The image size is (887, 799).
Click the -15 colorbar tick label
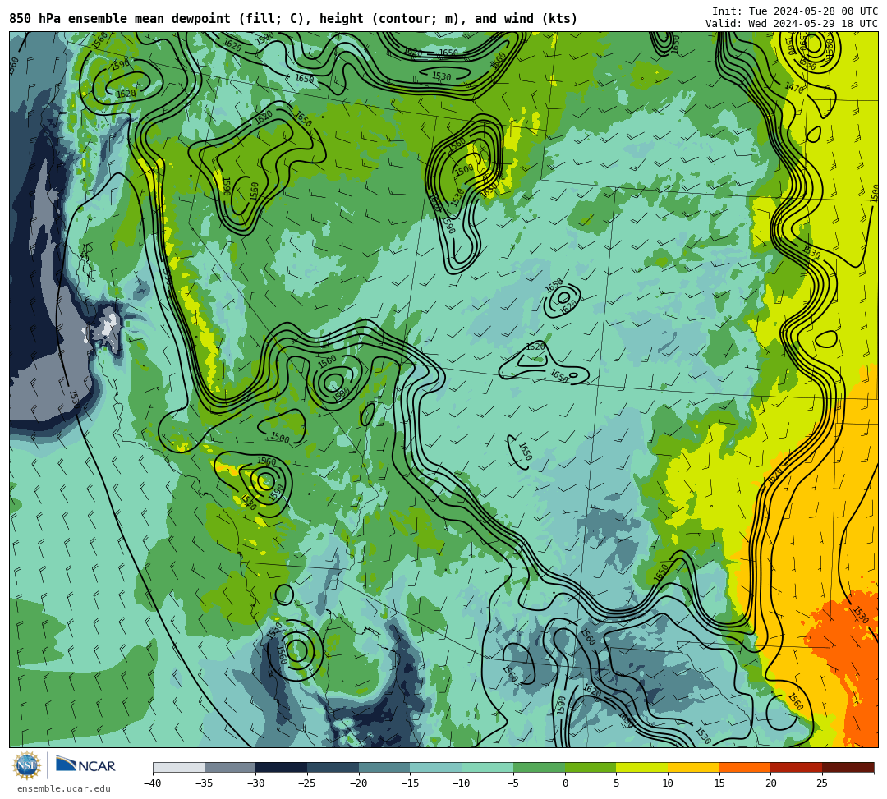click(x=410, y=783)
